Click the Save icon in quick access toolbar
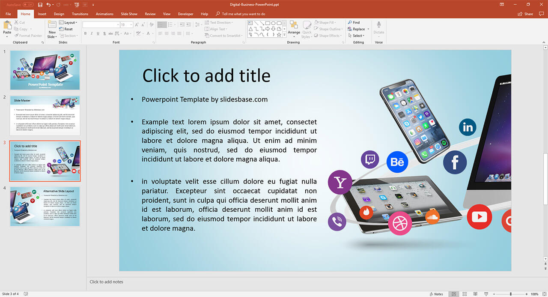The width and height of the screenshot is (548, 297). tap(40, 4)
